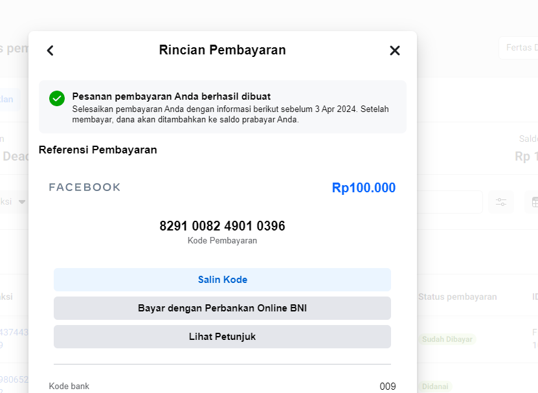Go back using the left chevron arrow
538x393 pixels.
pos(50,51)
